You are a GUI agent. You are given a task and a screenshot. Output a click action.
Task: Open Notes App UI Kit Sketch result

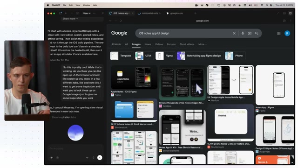click(182, 127)
